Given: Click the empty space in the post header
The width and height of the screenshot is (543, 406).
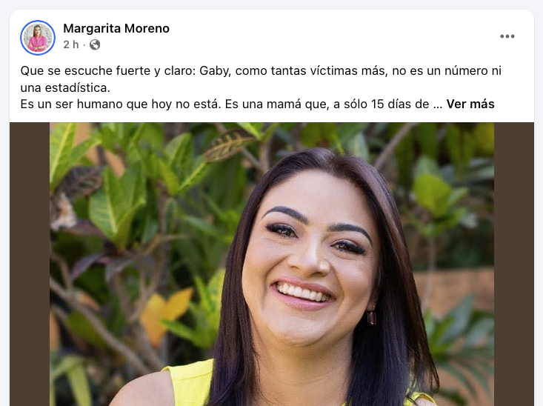Looking at the screenshot, I should [329, 36].
